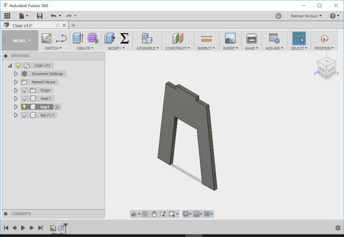This screenshot has height=237, width=344.
Task: Select the Press Pull modify icon
Action: point(110,38)
